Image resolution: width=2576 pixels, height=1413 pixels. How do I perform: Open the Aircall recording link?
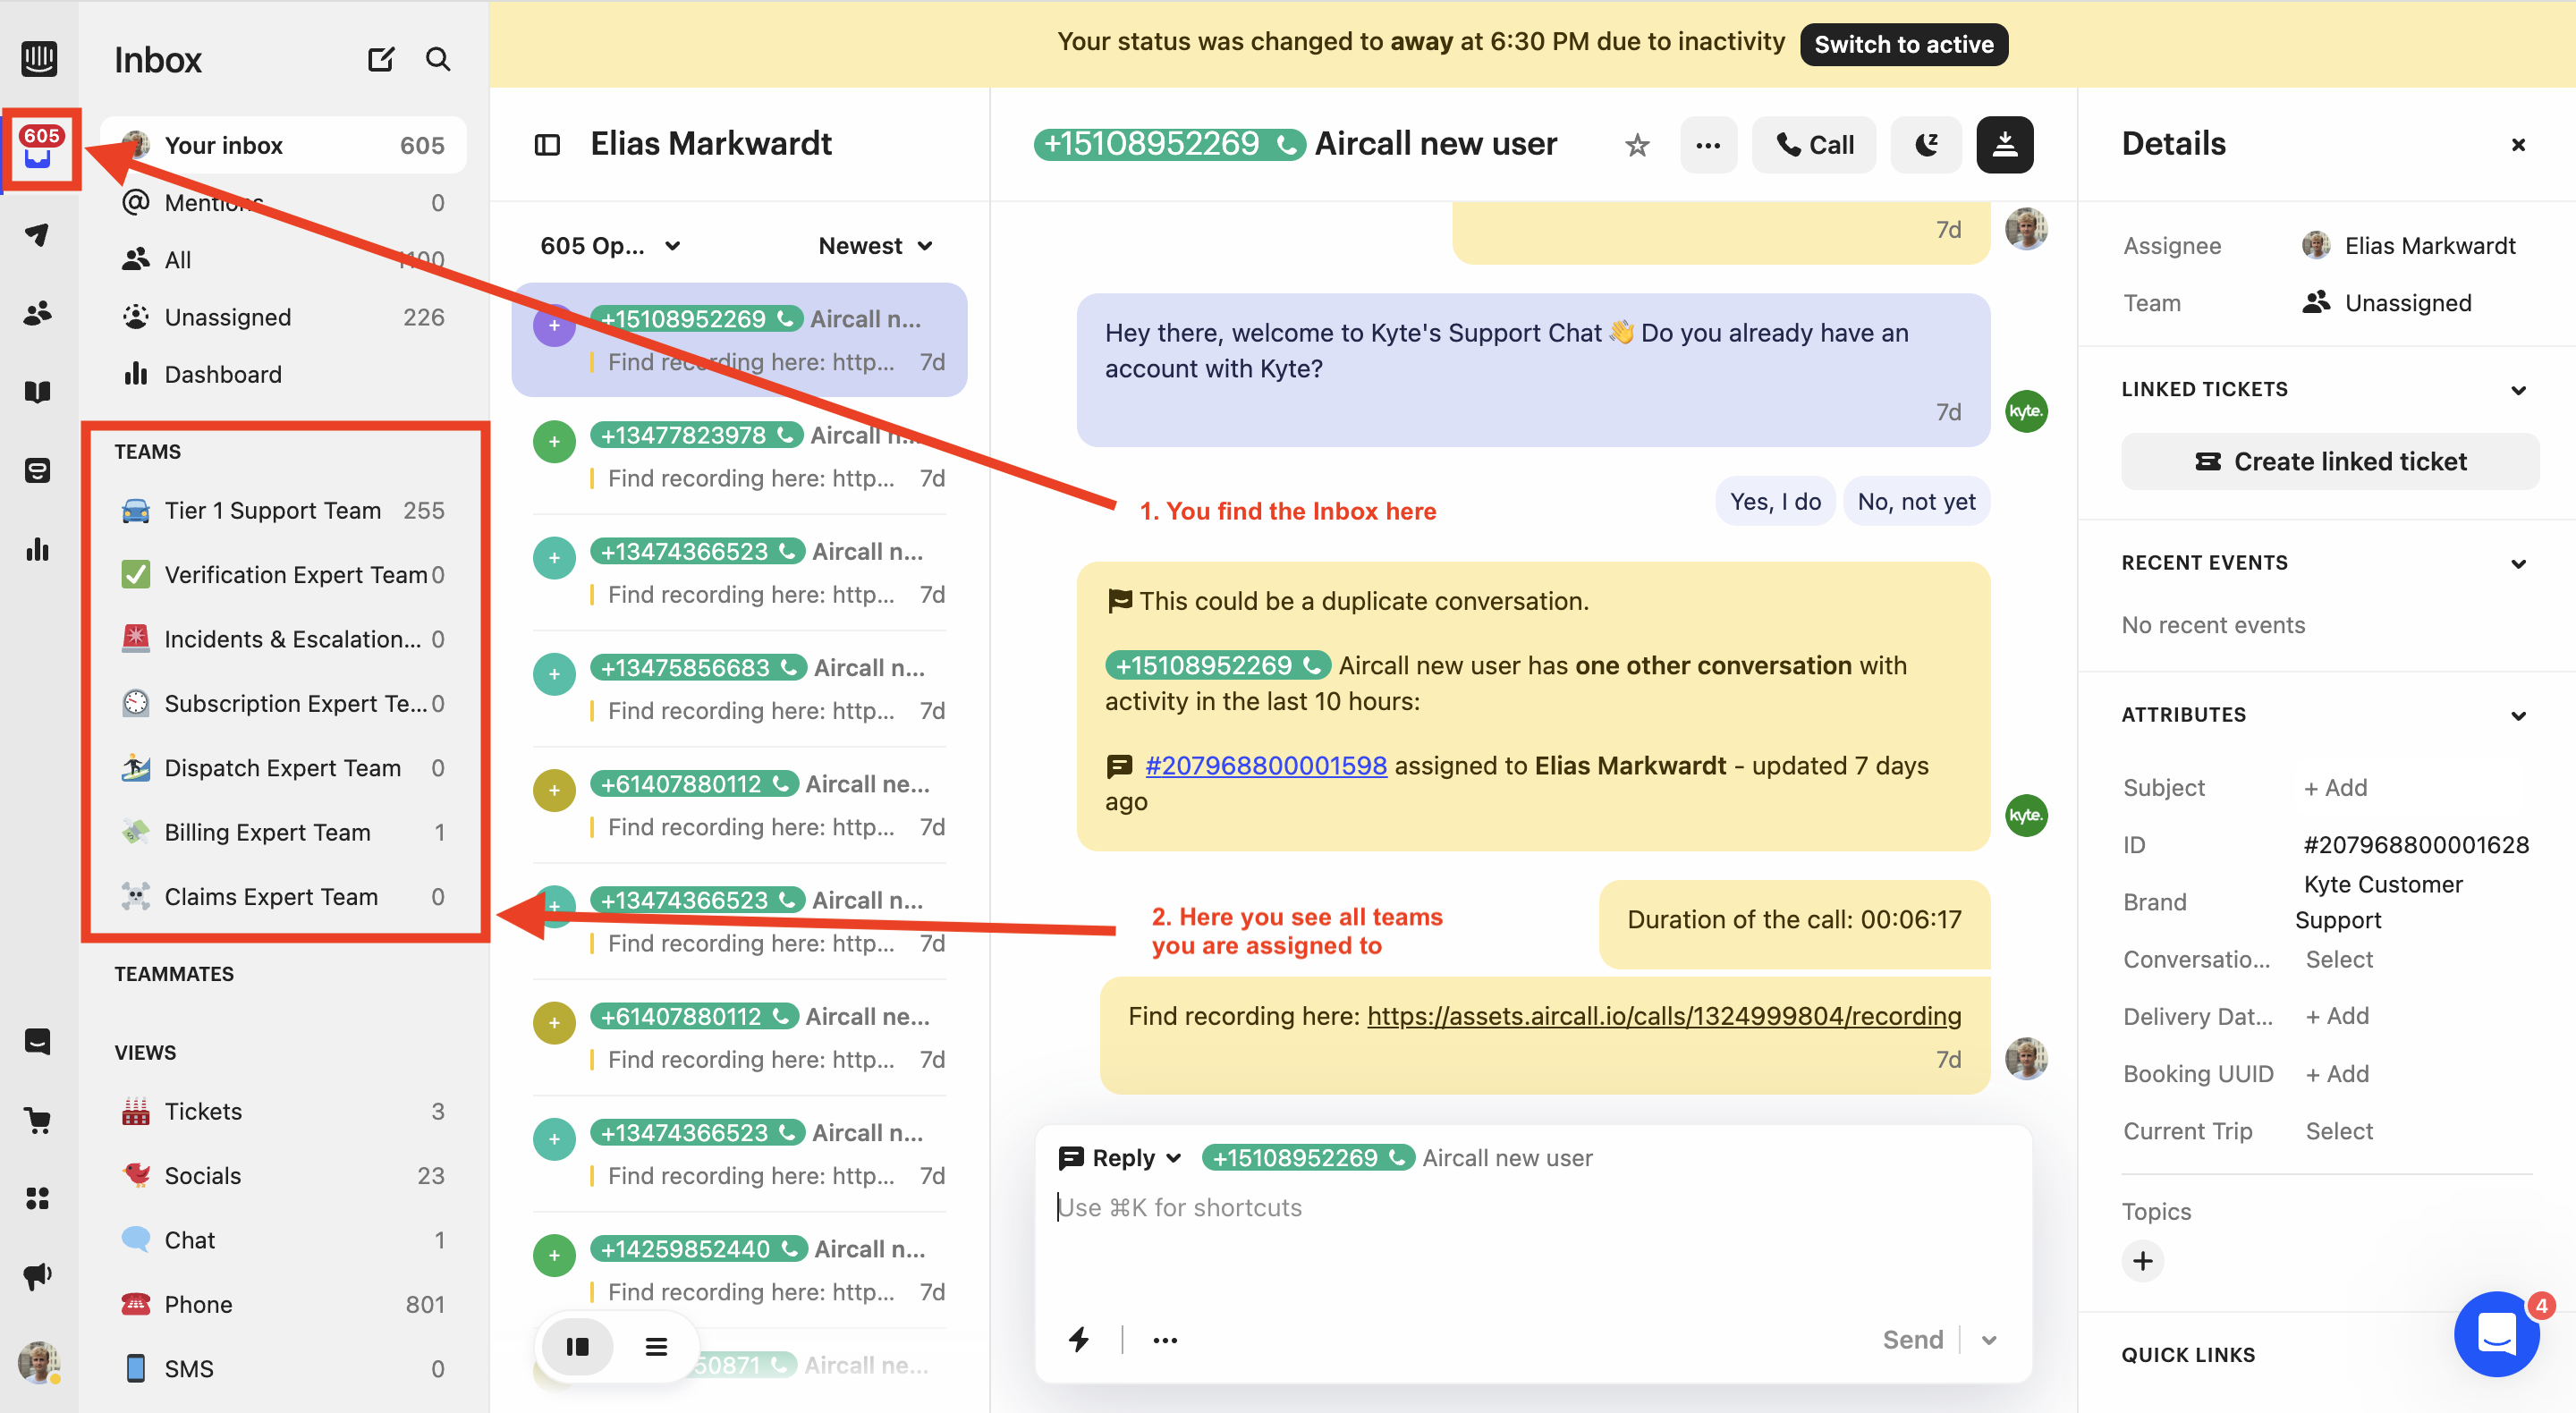coord(1663,1015)
